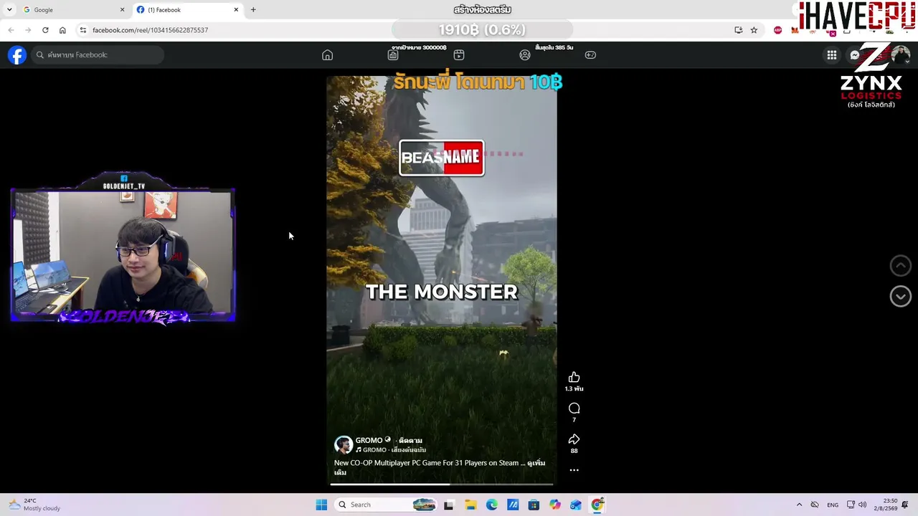Open File Explorer from the taskbar

[x=470, y=505]
